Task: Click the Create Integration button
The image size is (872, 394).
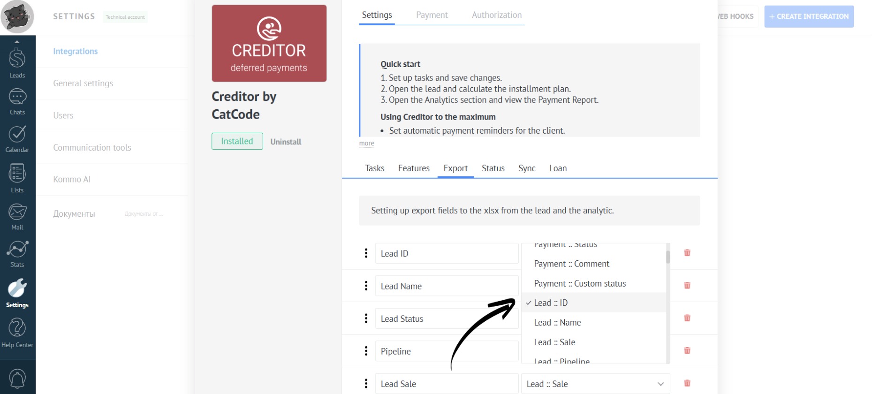Action: tap(809, 16)
